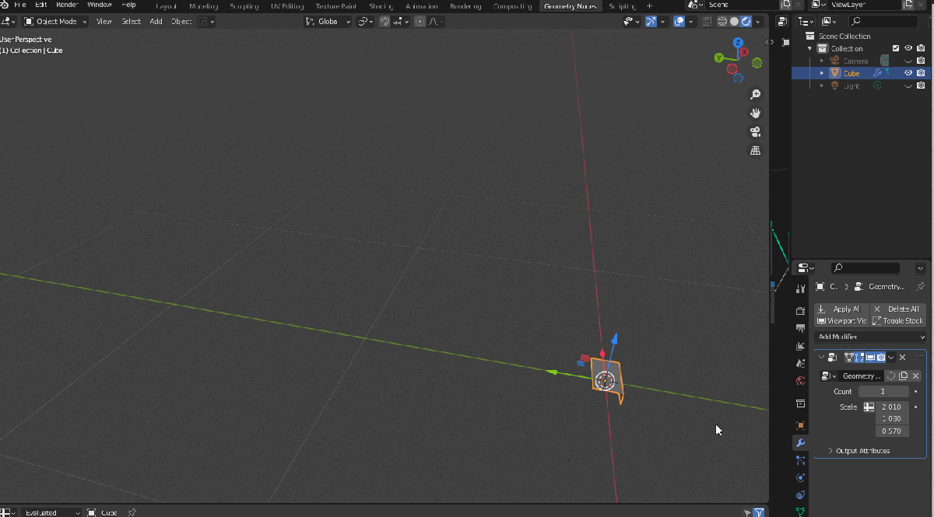Screen dimensions: 934x517
Task: Toggle modifier render display camera button
Action: 881,357
